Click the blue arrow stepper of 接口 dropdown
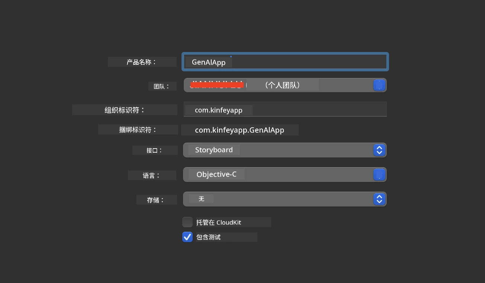The image size is (485, 283). [379, 150]
